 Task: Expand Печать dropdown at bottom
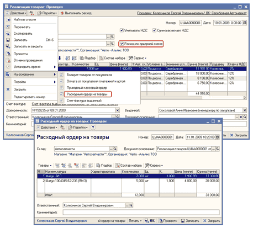135,221
